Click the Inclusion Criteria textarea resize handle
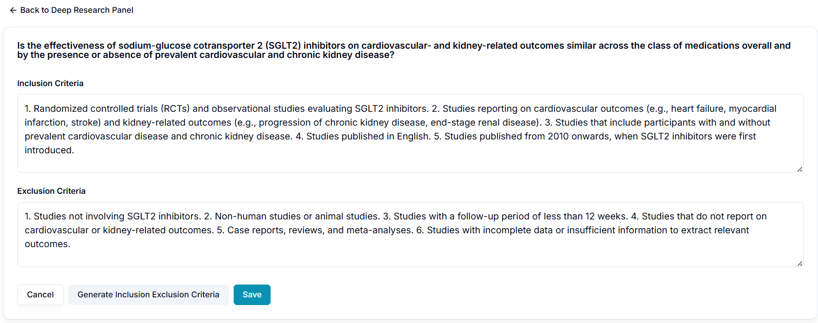Viewport: 818px width, 323px height. tap(800, 169)
